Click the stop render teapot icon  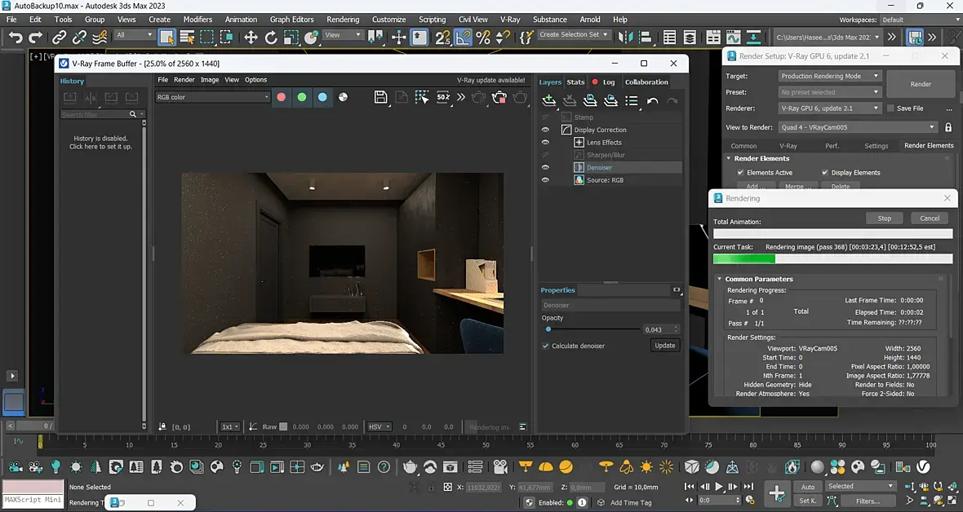click(x=499, y=98)
